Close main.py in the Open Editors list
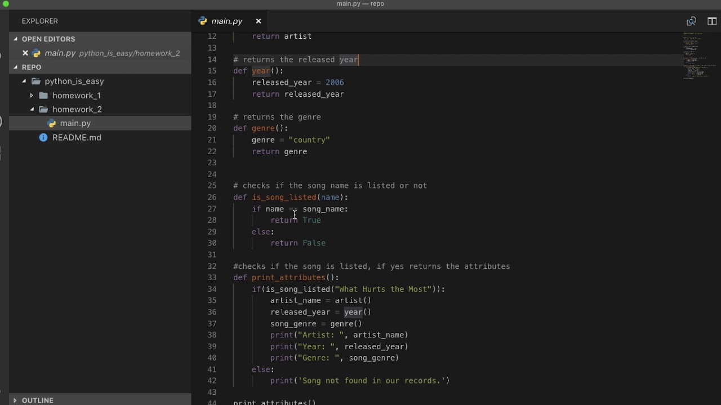 click(25, 53)
